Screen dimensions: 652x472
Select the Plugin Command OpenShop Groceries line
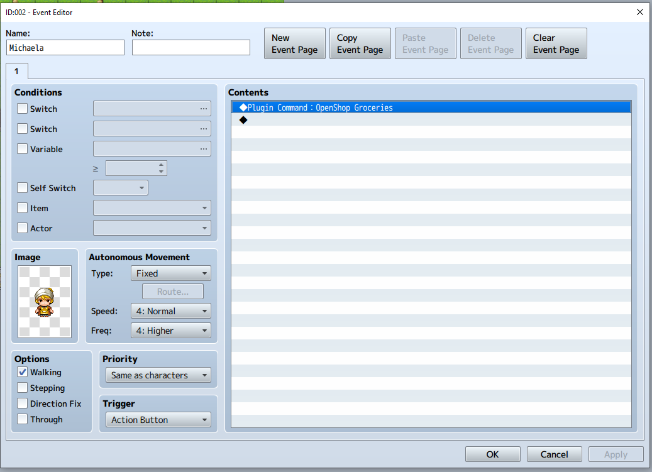tap(431, 107)
